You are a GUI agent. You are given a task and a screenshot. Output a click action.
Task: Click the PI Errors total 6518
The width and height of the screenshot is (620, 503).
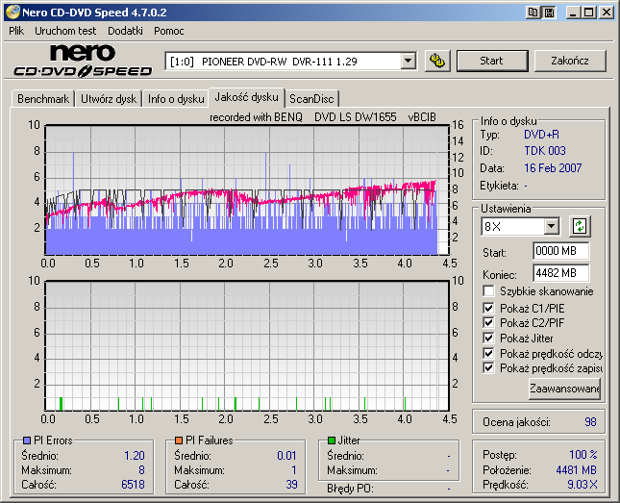133,485
